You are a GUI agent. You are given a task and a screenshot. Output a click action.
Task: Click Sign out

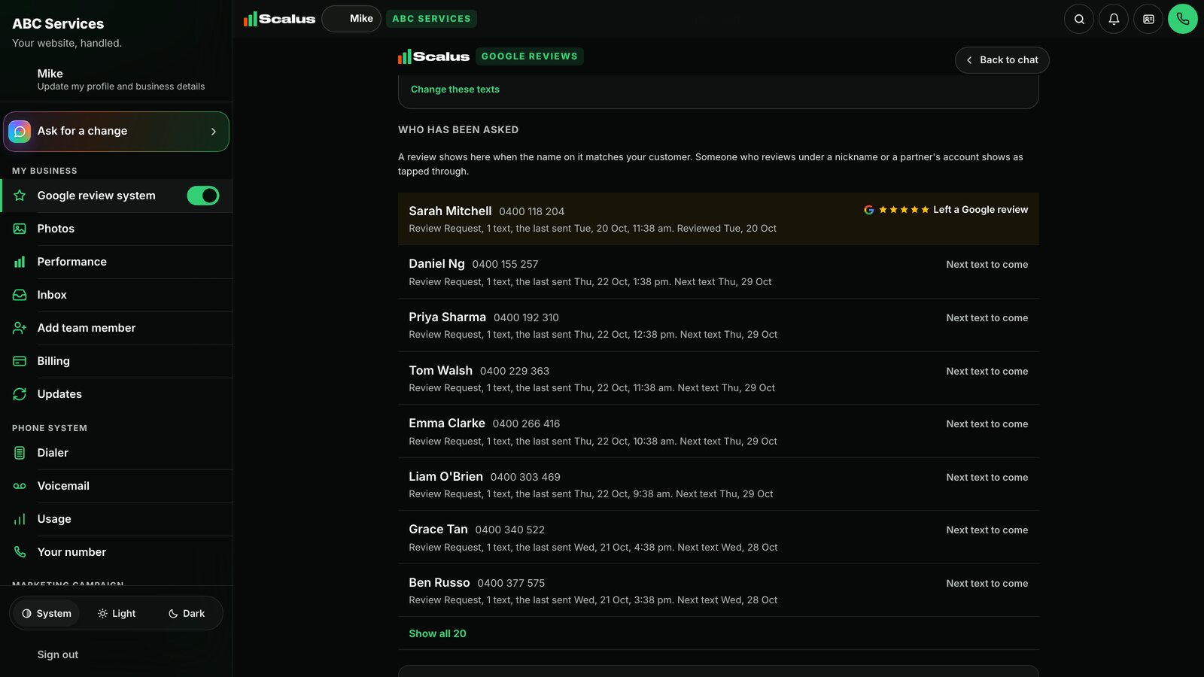pos(58,654)
